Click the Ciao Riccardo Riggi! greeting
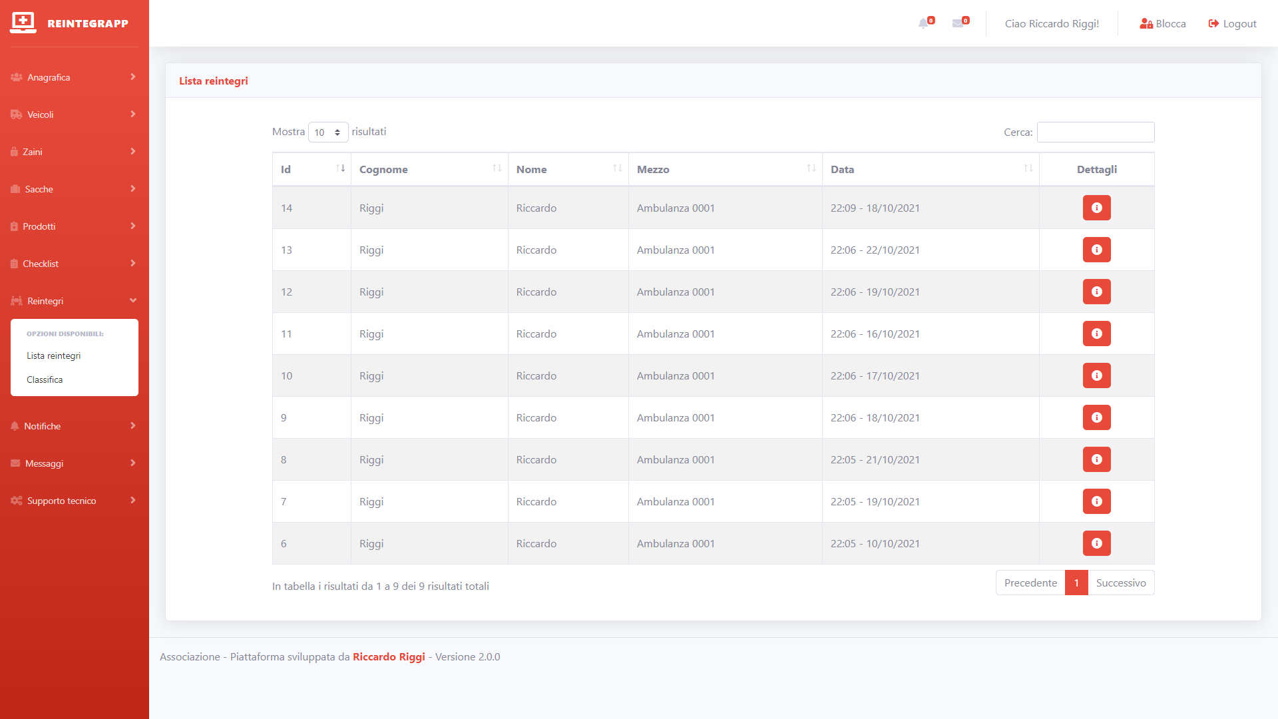Viewport: 1278px width, 719px height. [x=1052, y=24]
